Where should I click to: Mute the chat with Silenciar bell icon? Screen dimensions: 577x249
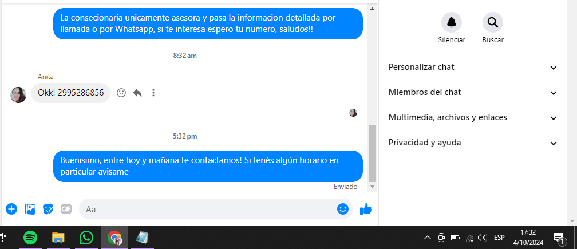[452, 22]
